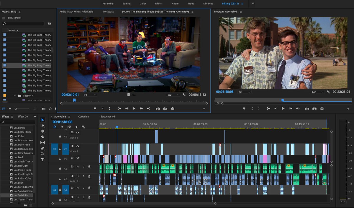Click the Name column header in Project

click(x=12, y=30)
